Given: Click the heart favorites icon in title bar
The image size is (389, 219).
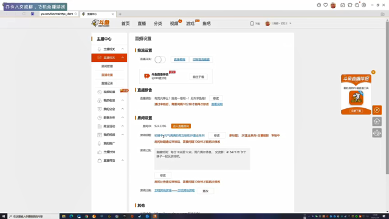Looking at the screenshot, I should point(326,5).
